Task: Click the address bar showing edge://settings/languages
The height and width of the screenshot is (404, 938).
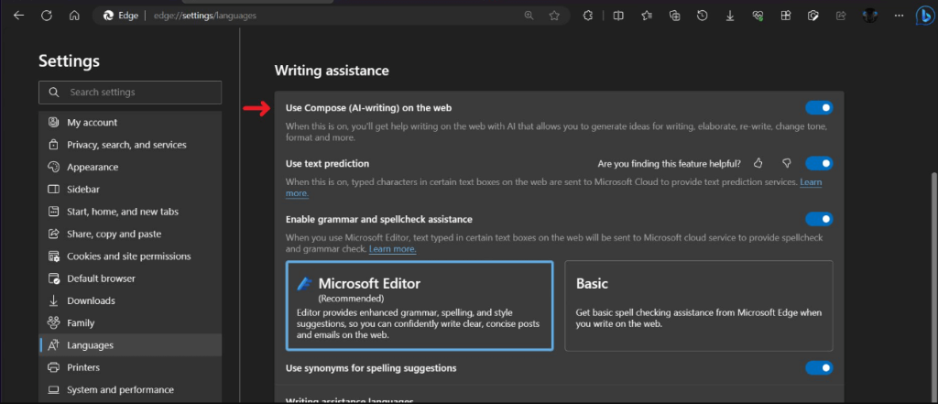Action: pyautogui.click(x=332, y=16)
